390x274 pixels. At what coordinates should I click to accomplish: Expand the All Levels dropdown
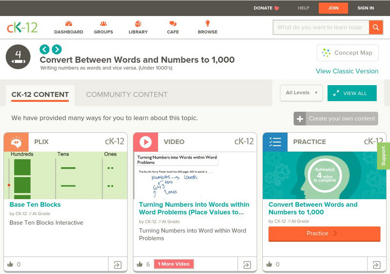(301, 93)
